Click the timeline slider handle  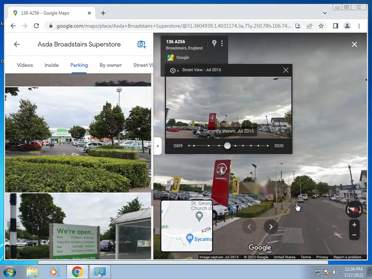[227, 146]
